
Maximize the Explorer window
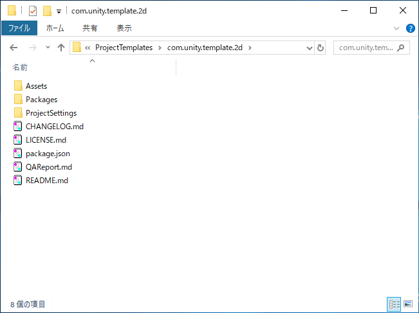pyautogui.click(x=373, y=11)
